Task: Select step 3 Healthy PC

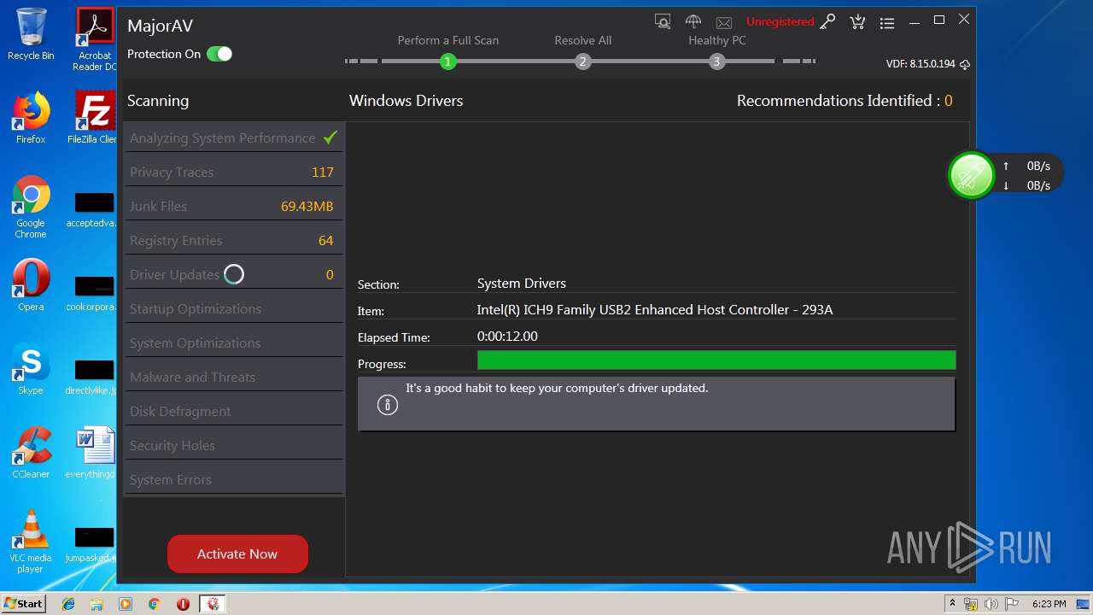Action: [x=716, y=61]
